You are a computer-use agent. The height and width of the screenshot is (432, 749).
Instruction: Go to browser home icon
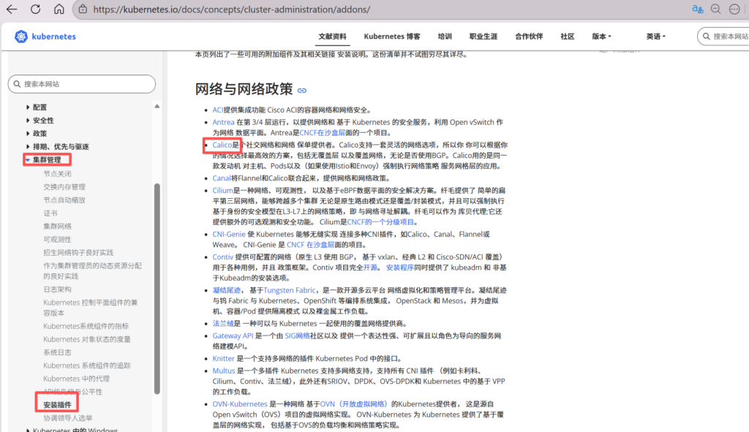click(x=59, y=10)
